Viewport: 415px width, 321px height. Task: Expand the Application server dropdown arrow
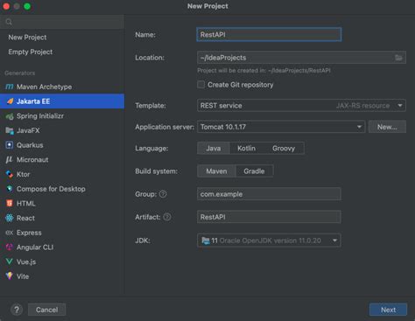[359, 127]
